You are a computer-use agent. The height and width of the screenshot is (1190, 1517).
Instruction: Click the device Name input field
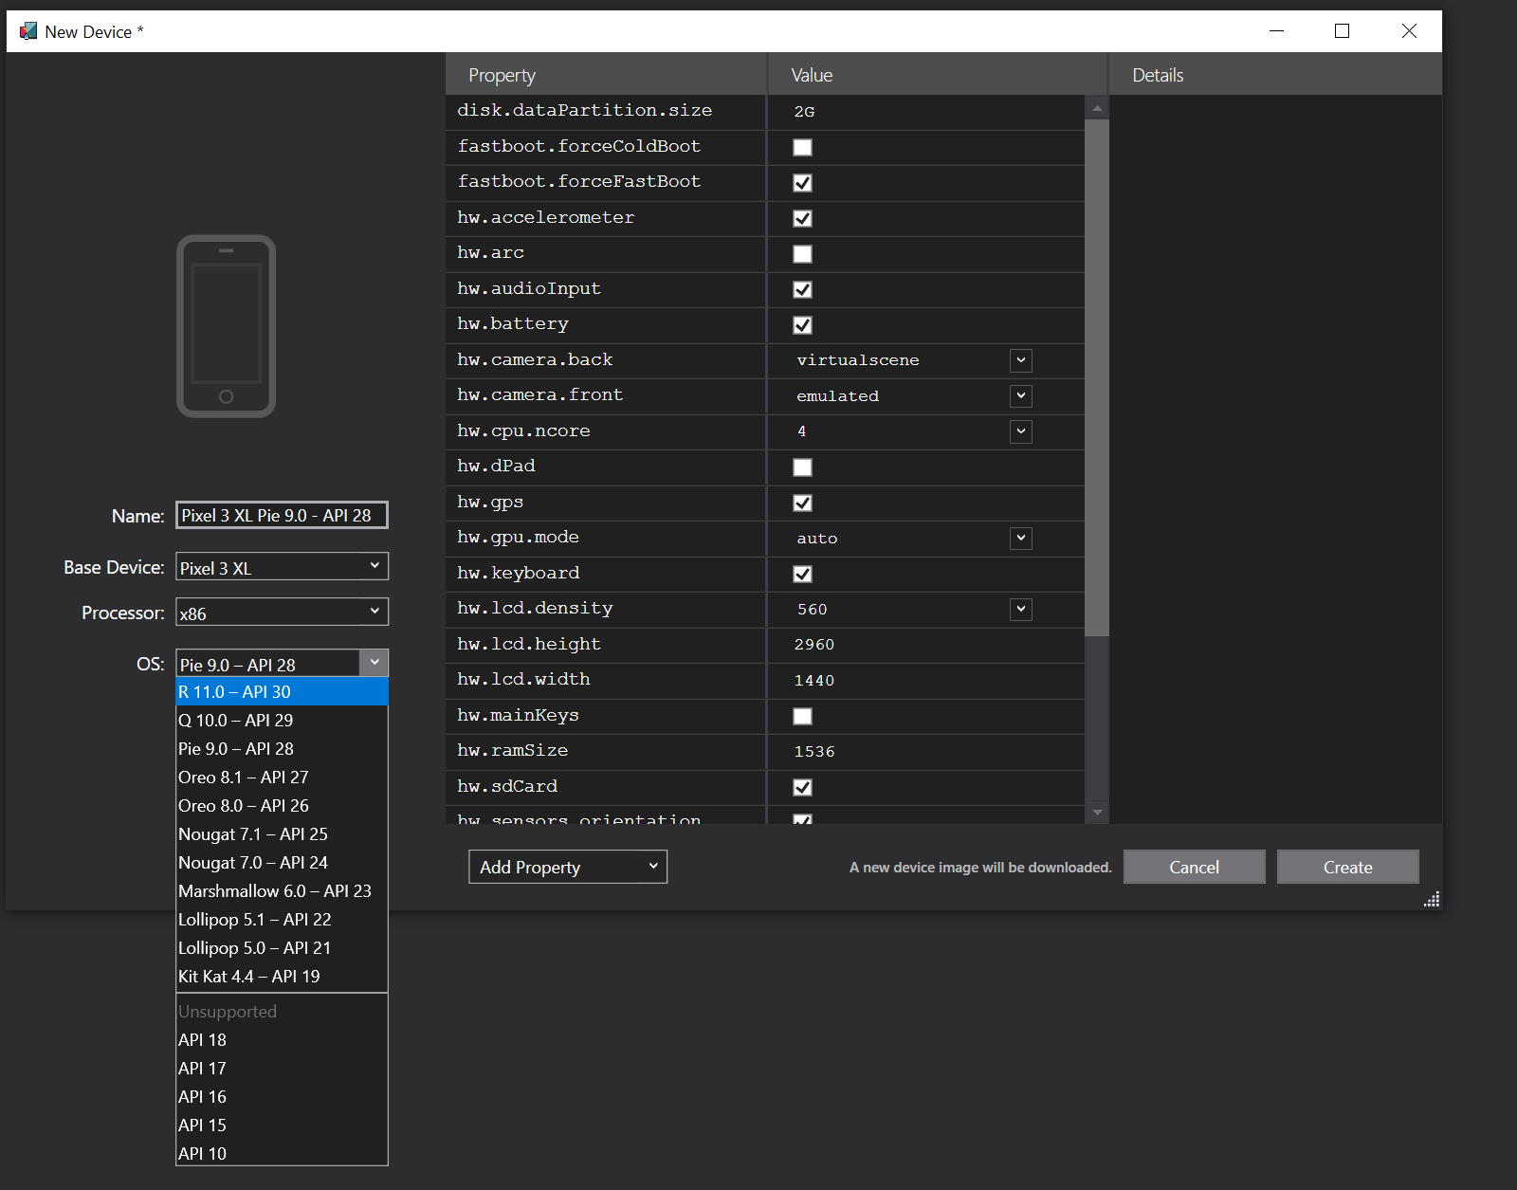click(282, 515)
